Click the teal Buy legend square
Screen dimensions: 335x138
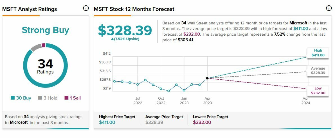point(13,98)
